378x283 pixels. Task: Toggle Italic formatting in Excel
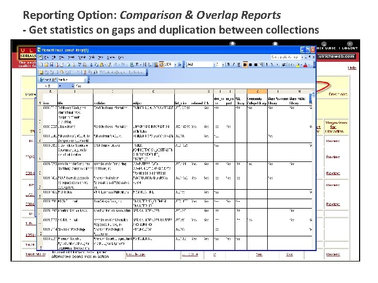pos(234,64)
